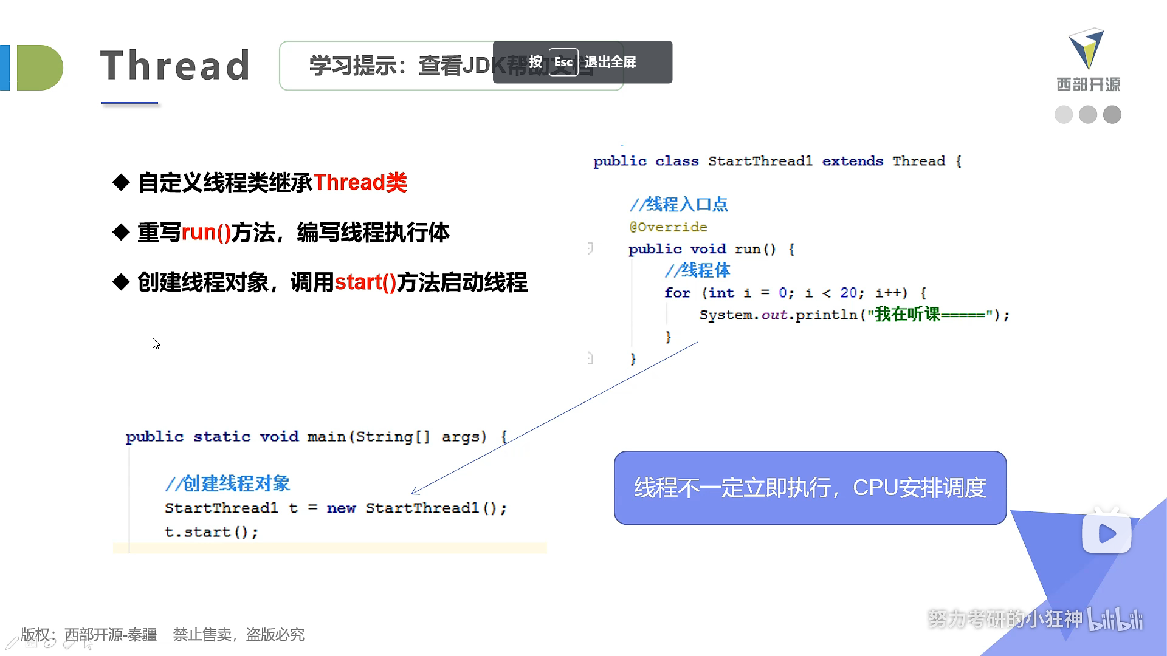
Task: Click fold marker at method closing brace
Action: click(x=590, y=358)
